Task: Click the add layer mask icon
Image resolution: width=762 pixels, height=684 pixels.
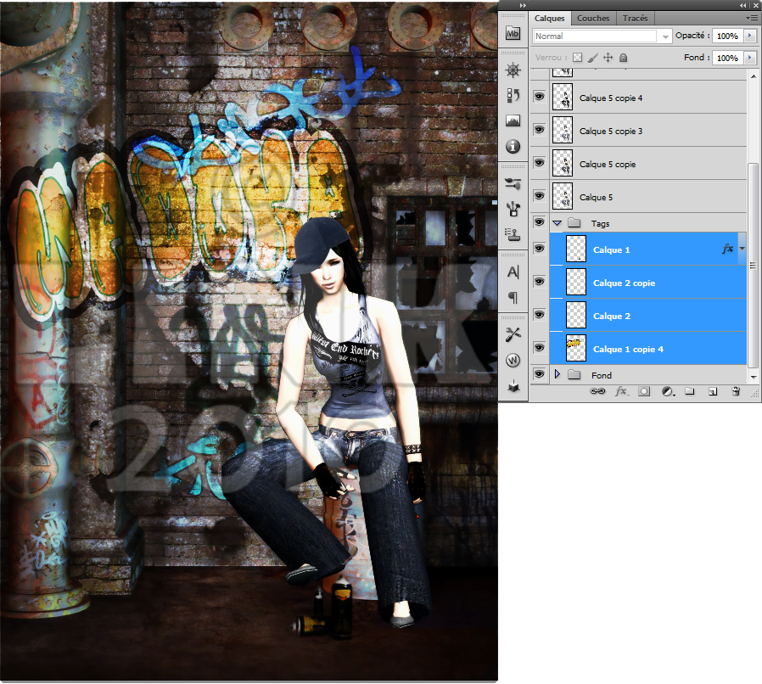Action: (644, 391)
